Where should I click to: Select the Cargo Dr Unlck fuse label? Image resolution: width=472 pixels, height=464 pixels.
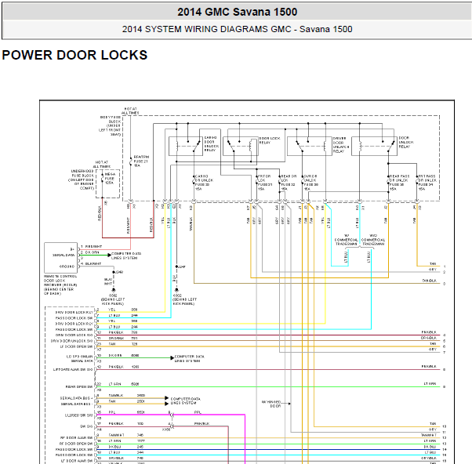(x=204, y=183)
